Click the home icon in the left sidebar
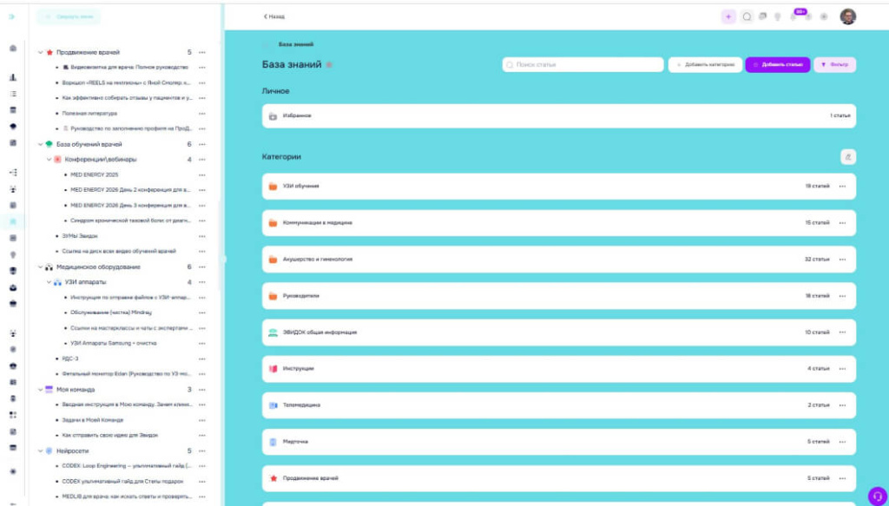 13,48
